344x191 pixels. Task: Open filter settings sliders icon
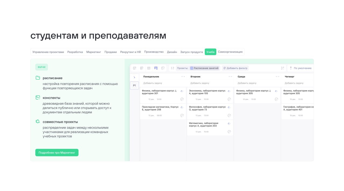coord(173,68)
